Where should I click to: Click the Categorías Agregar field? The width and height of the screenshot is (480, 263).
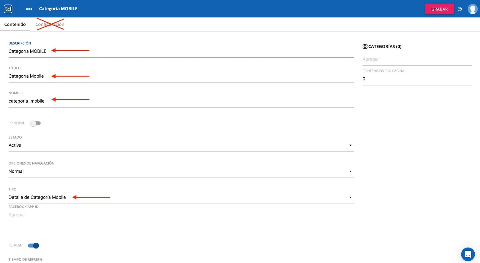coord(416,59)
